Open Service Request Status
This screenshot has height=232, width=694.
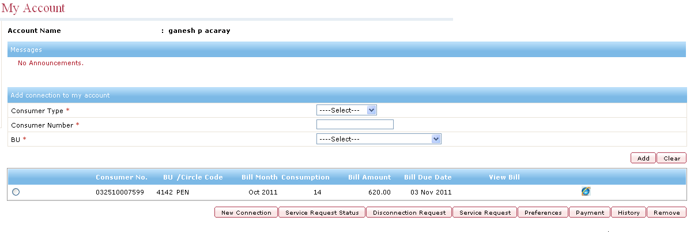tap(322, 212)
